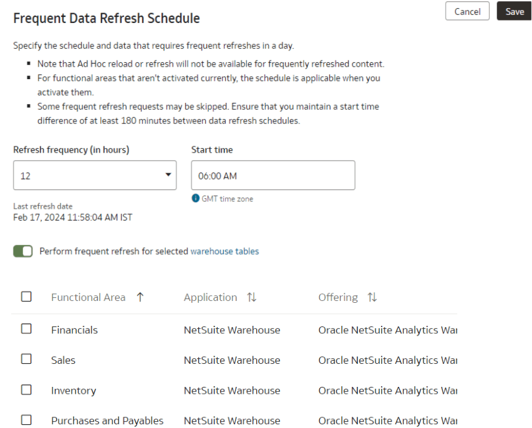Screen dimensions: 532x428
Task: Check the Inventory row checkbox
Action: pyautogui.click(x=26, y=390)
